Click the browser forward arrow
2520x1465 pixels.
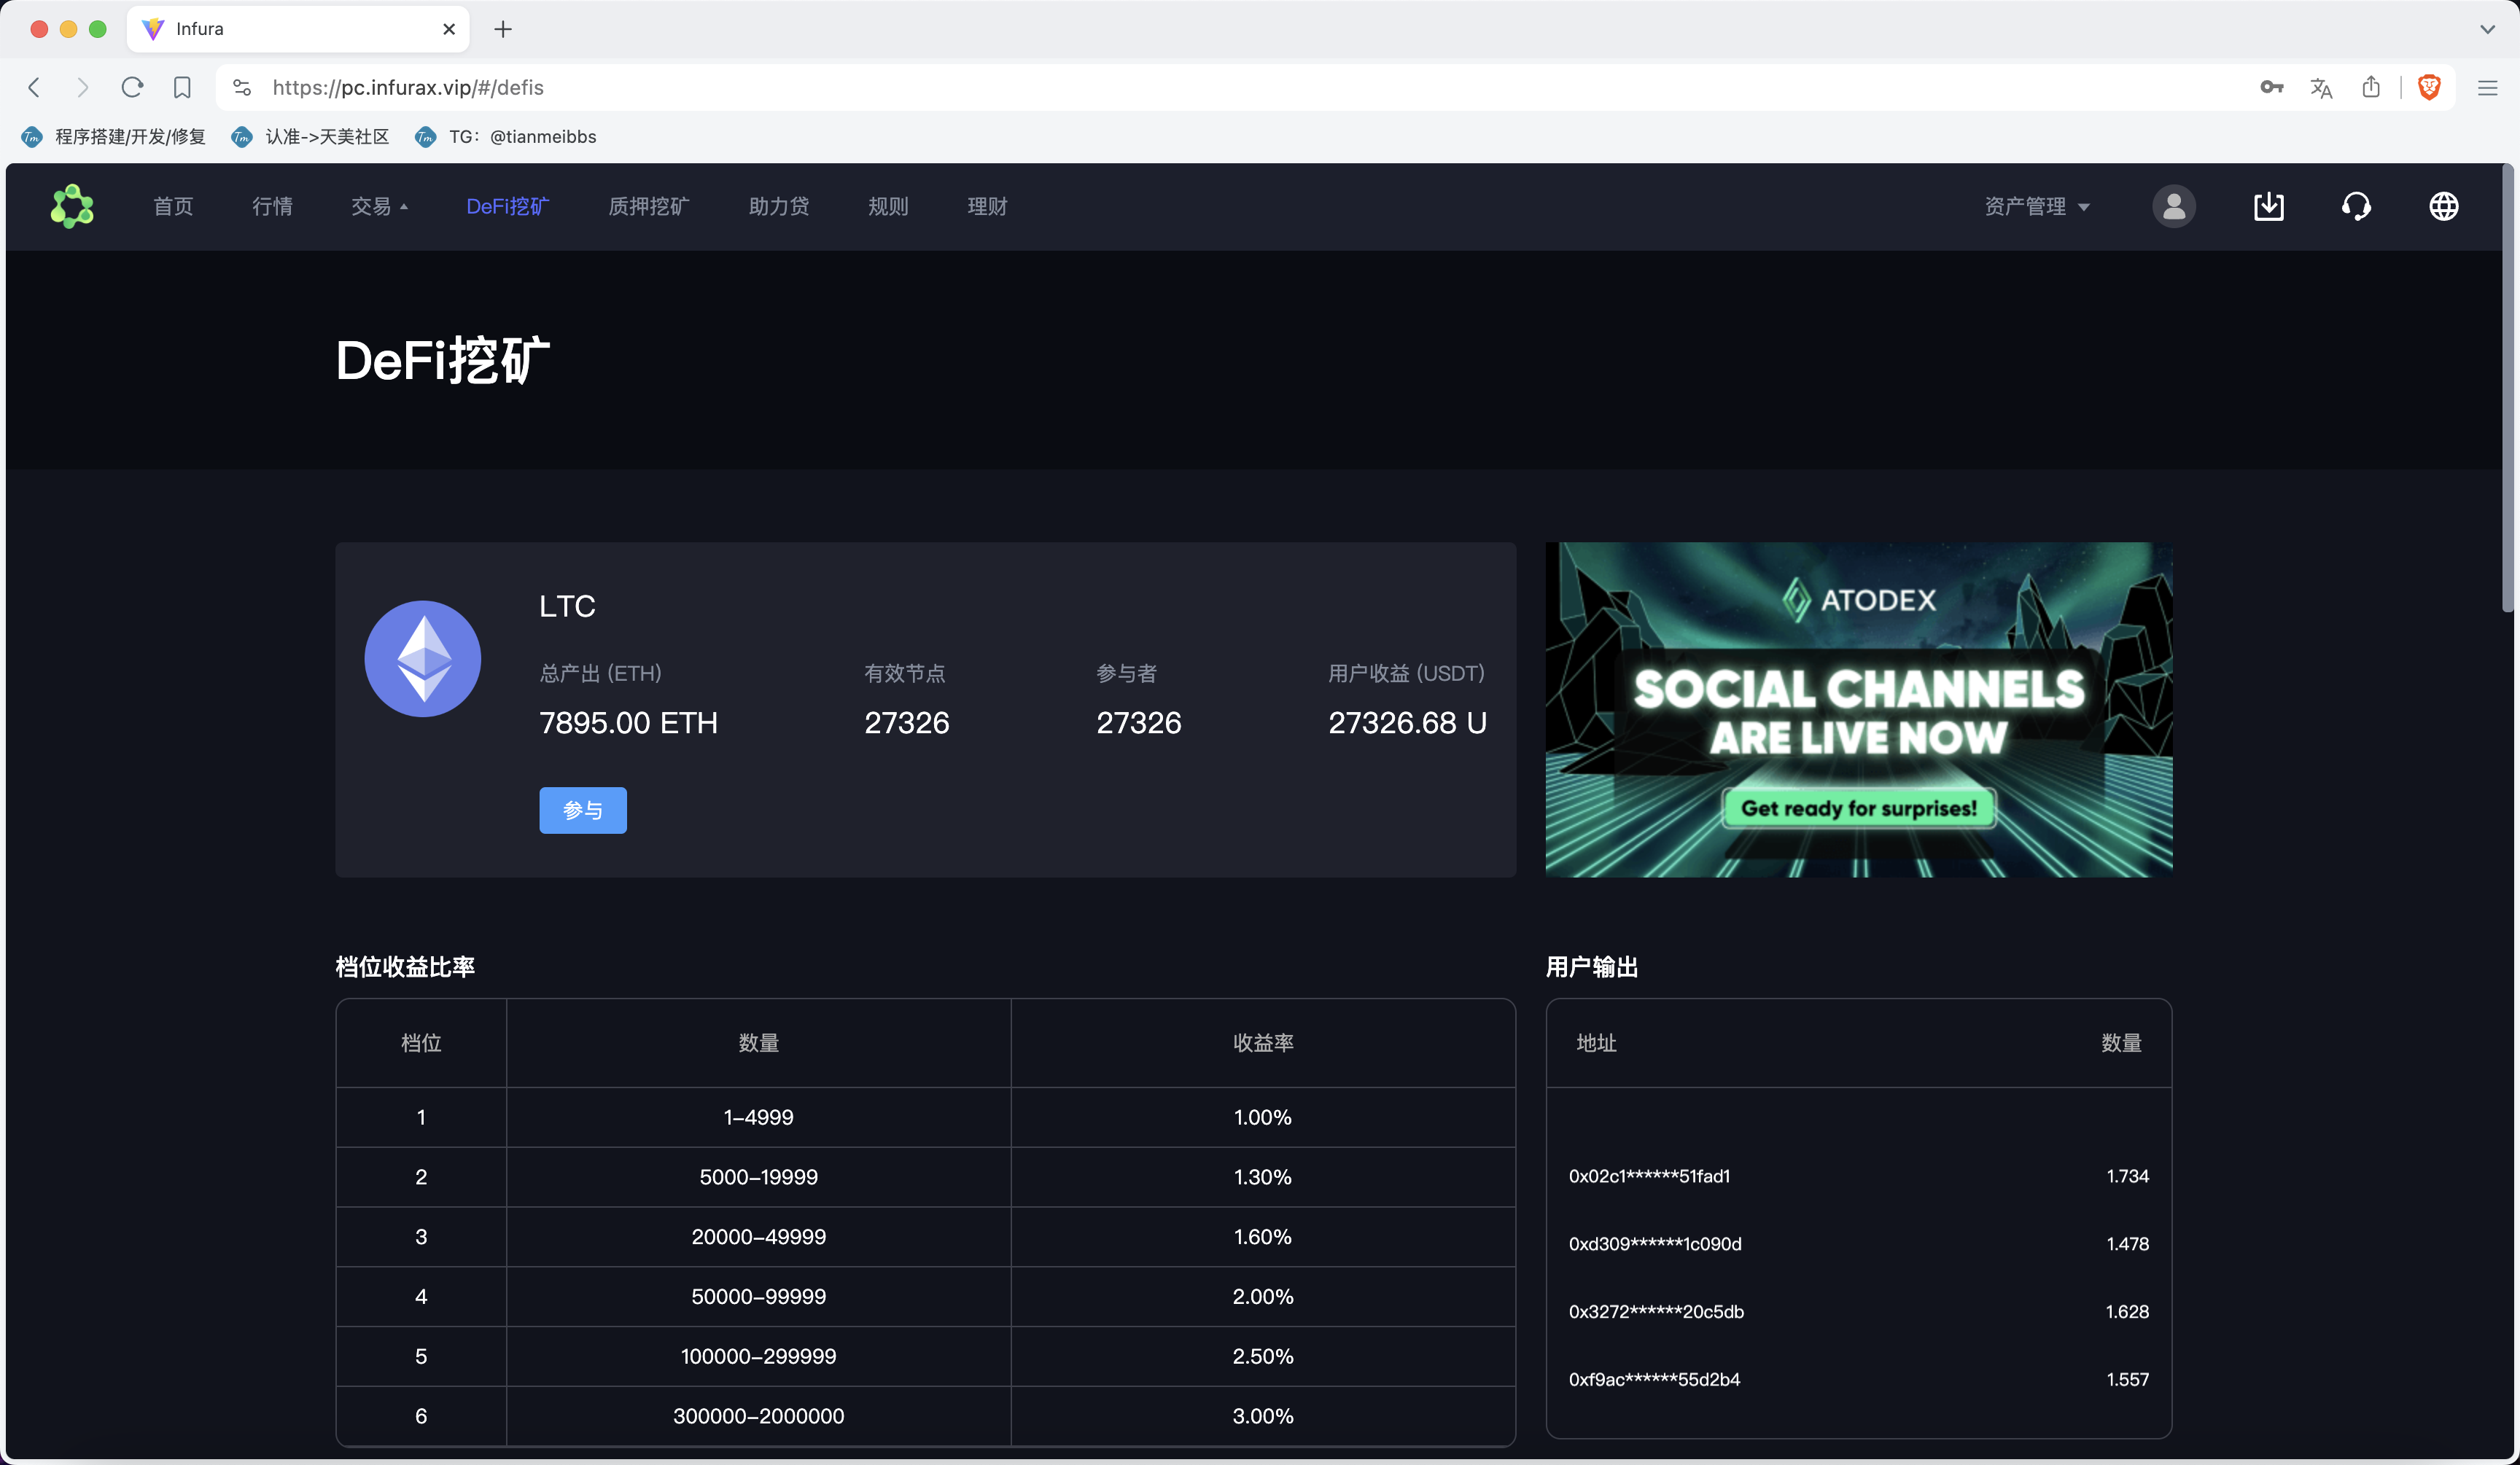coord(83,87)
